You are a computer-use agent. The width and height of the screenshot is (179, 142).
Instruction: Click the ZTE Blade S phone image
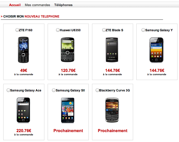click(x=112, y=50)
